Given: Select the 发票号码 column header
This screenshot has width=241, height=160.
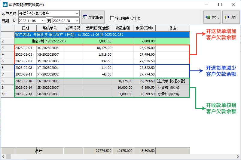Looking at the screenshot, I should pos(73,28).
